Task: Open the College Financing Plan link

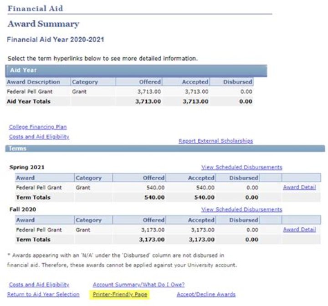Action: (38, 127)
